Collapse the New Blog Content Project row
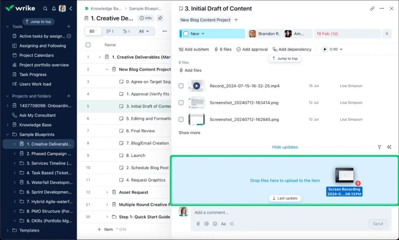 (107, 69)
